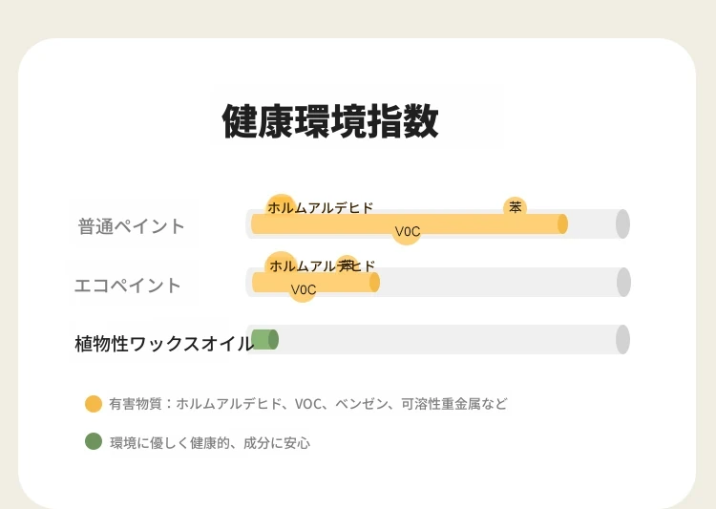
Task: Select the 普通ペイント row label
Action: 131,226
